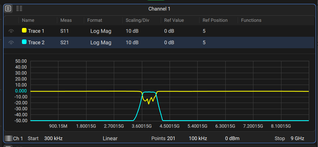
Task: Open Log Mag format for Trace 2
Action: pyautogui.click(x=101, y=43)
